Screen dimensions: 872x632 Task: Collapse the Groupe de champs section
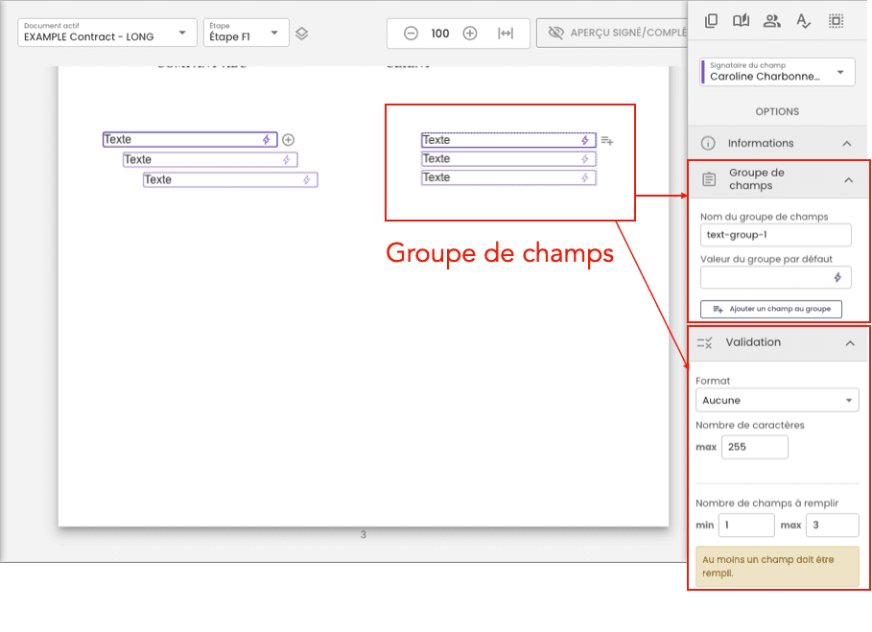coord(848,179)
